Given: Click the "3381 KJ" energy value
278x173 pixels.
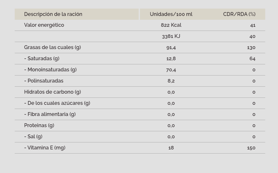Looking at the screenshot, I should click(x=171, y=36).
